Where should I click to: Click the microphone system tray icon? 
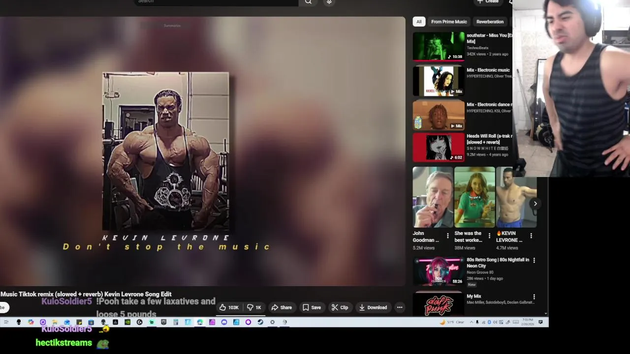477,322
